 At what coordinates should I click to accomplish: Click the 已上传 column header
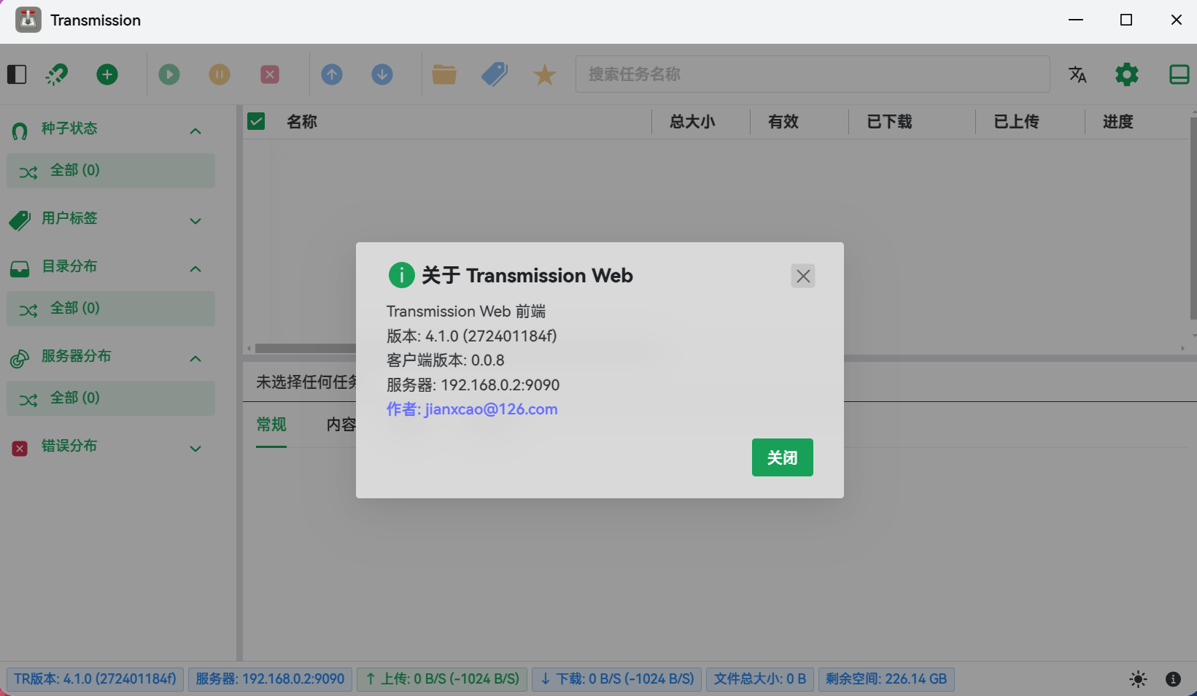[x=1016, y=122]
